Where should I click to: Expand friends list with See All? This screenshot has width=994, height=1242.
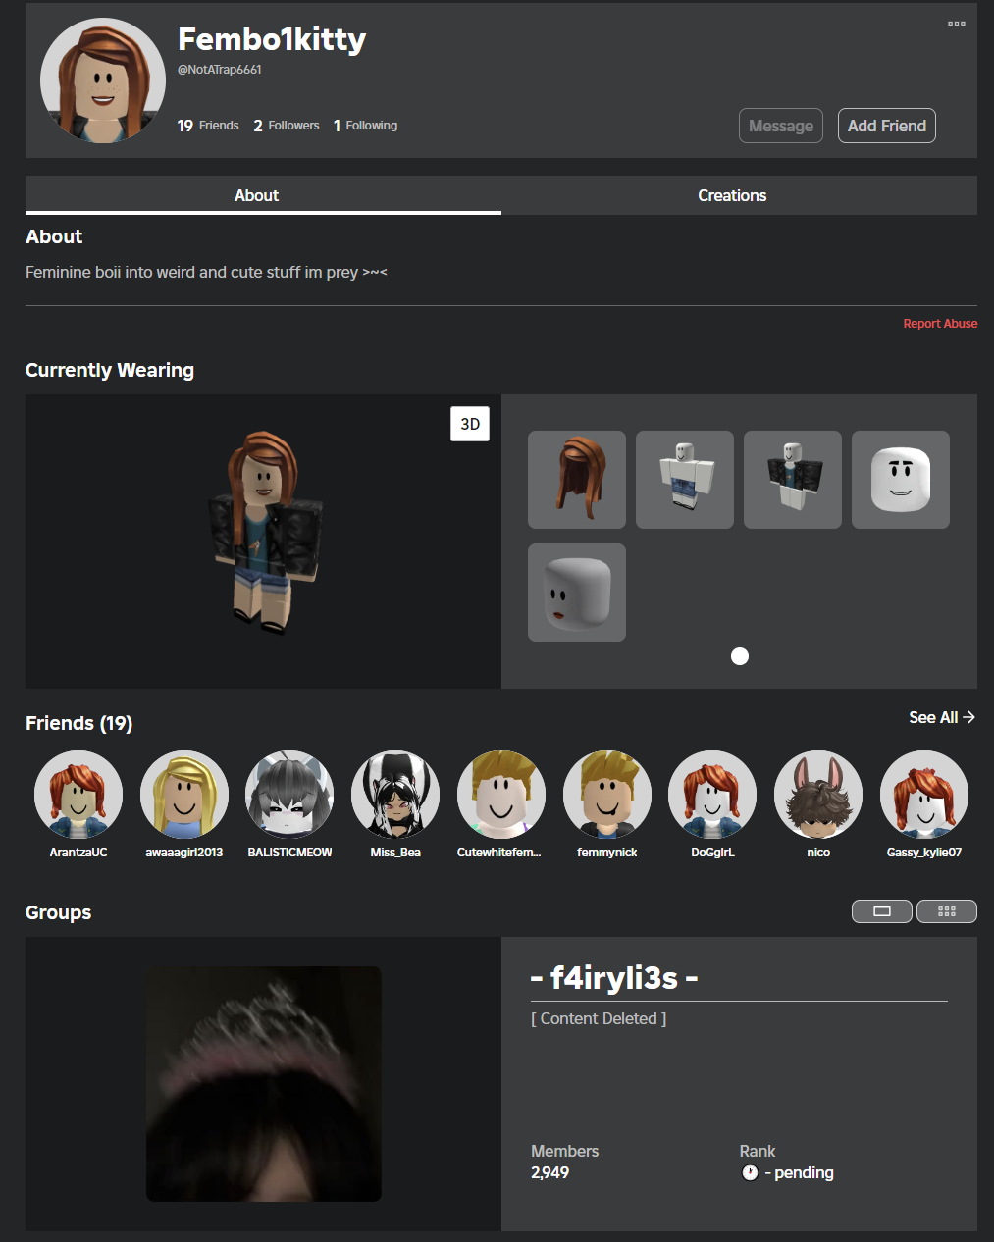point(941,717)
